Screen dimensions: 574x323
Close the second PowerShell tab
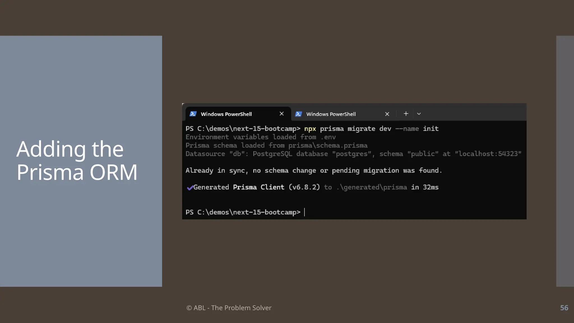click(387, 114)
